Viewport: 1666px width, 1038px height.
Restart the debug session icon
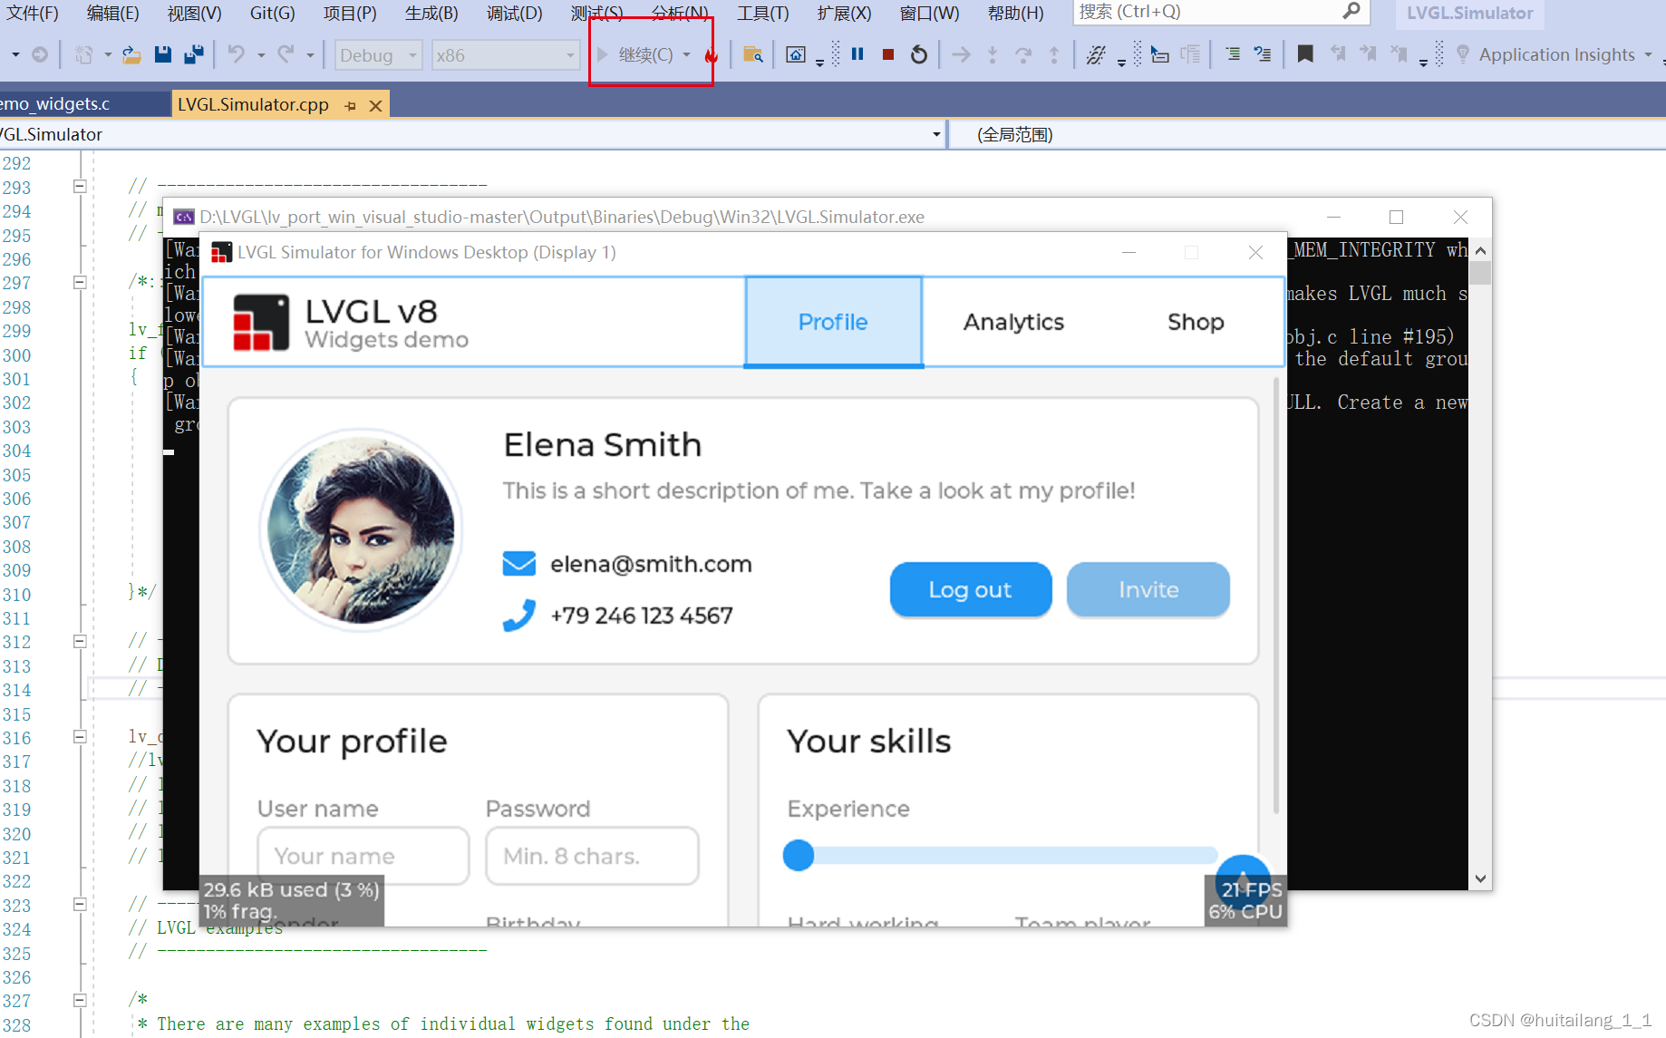click(x=918, y=54)
